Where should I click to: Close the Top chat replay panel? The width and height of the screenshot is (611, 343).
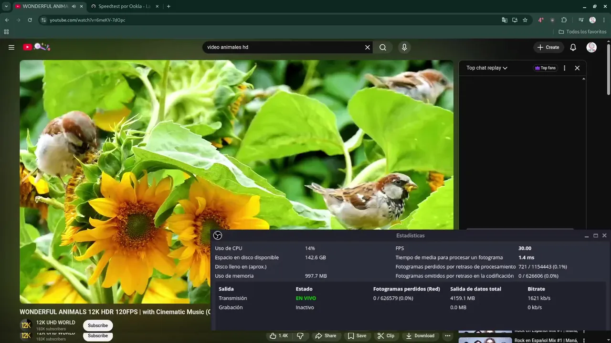577,68
